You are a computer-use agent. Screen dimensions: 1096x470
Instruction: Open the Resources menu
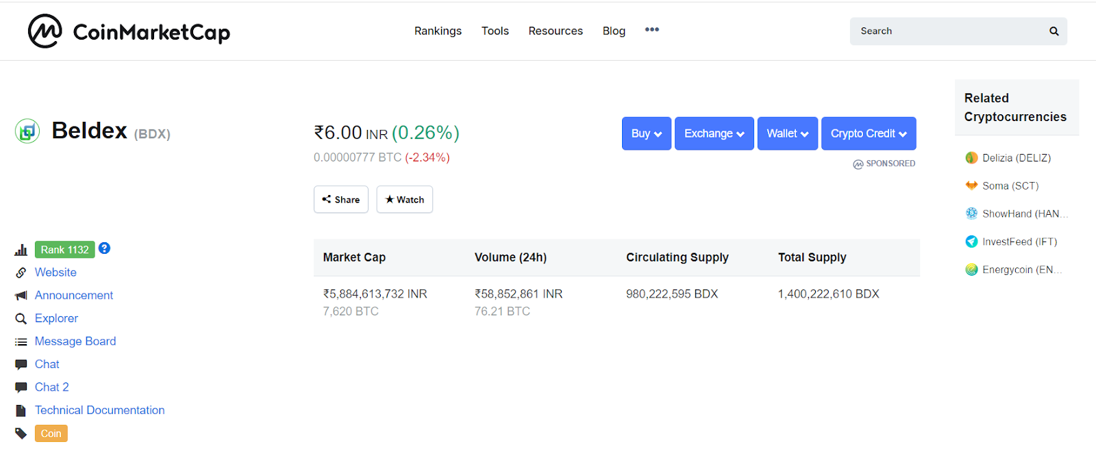point(556,31)
